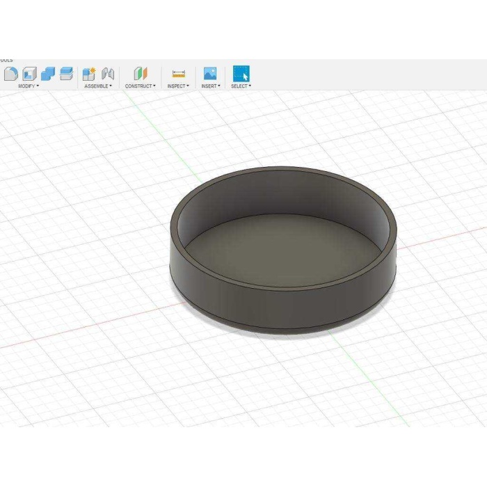This screenshot has width=487, height=487.
Task: Select the Offset Face tool icon
Action: tap(66, 74)
